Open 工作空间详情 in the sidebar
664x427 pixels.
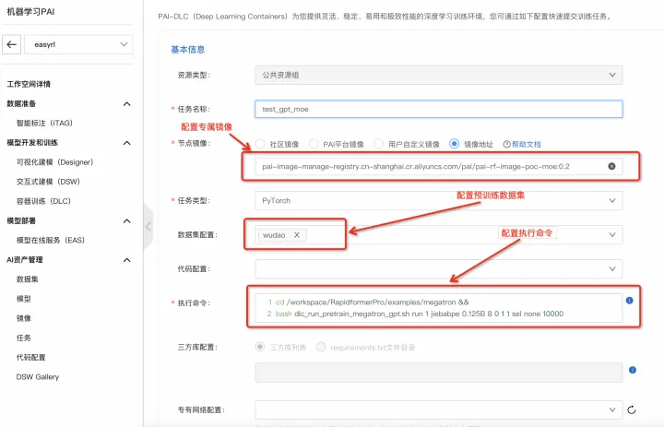(x=34, y=84)
